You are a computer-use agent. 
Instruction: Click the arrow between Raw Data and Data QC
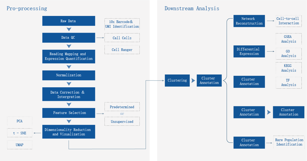69,29
